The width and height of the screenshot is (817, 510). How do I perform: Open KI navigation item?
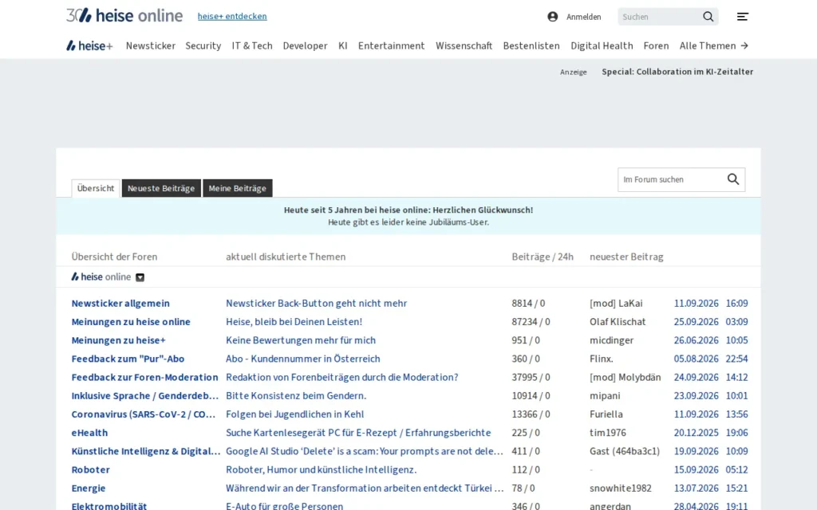pos(343,45)
